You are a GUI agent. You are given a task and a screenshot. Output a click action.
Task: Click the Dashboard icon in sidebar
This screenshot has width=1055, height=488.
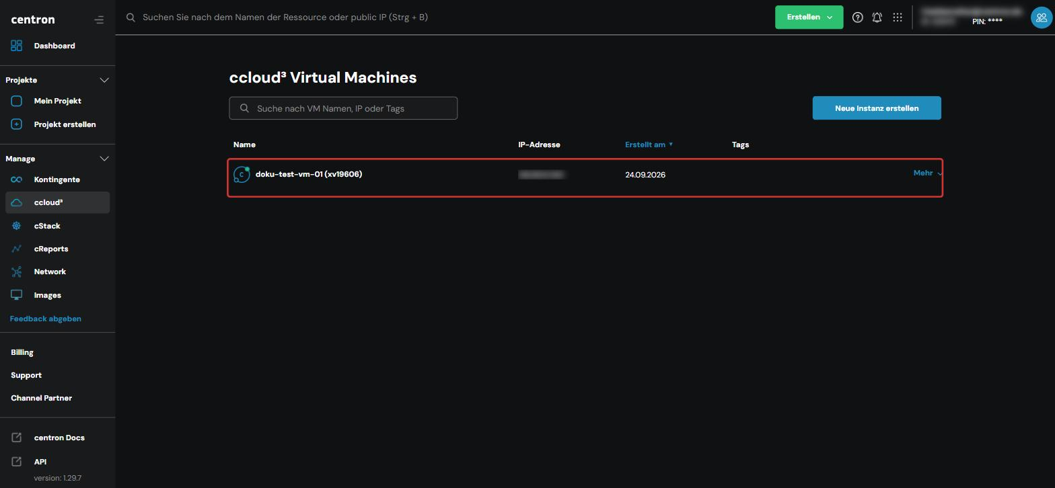17,46
